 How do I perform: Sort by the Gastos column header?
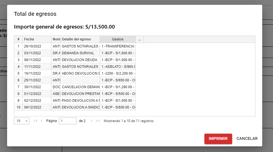(x=117, y=39)
